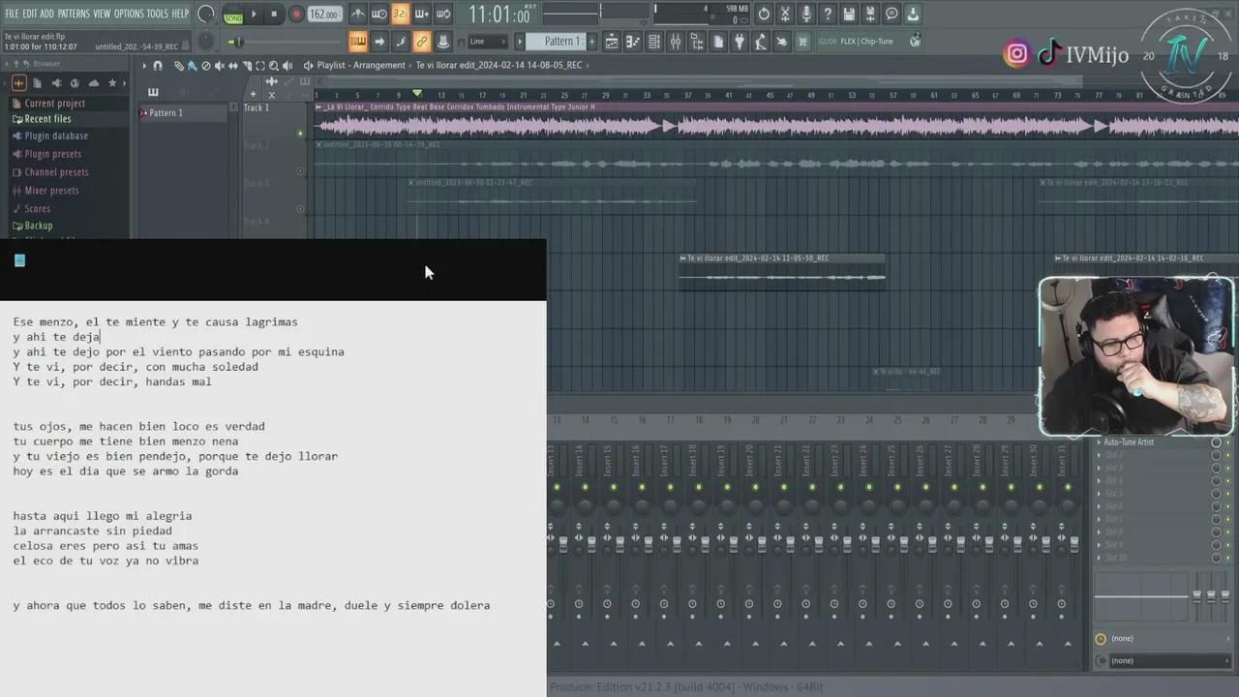Open the VIEW menu
Image resolution: width=1239 pixels, height=697 pixels.
[x=102, y=14]
